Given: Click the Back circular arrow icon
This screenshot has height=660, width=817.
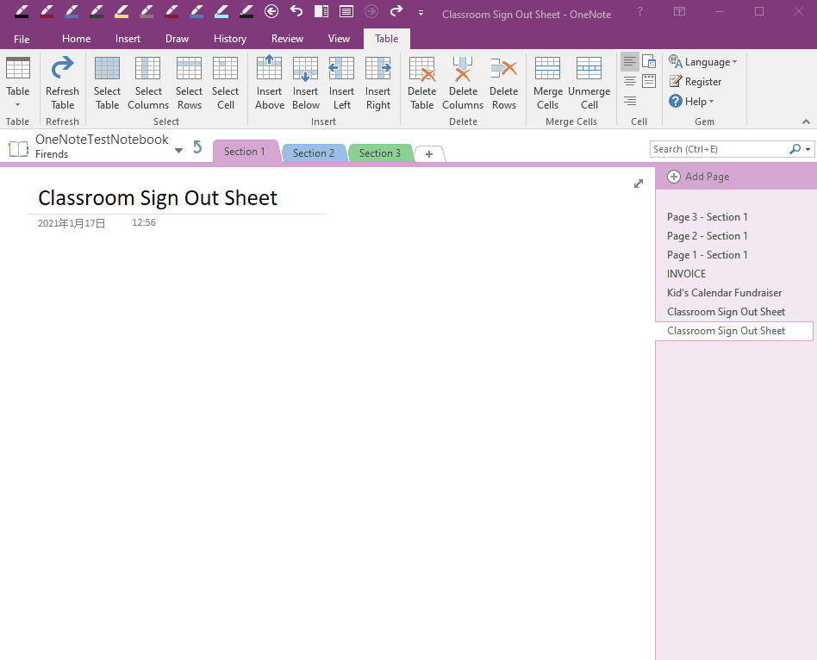Looking at the screenshot, I should point(271,11).
